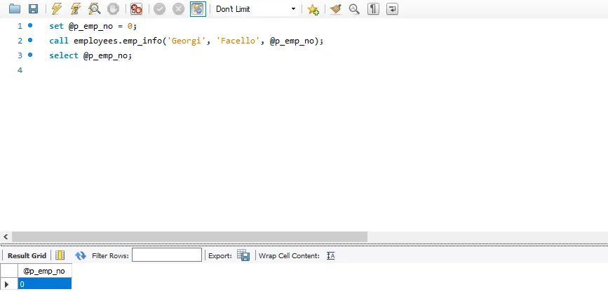Run Explain on the current statement
This screenshot has height=301, width=608.
94,9
